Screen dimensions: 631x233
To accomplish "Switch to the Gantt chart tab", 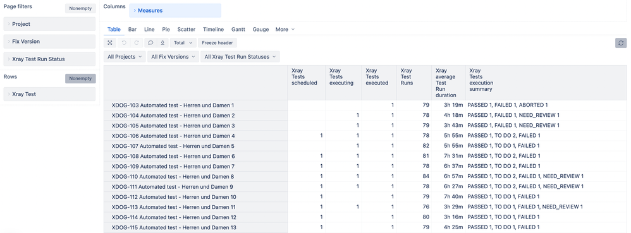I will [x=238, y=29].
